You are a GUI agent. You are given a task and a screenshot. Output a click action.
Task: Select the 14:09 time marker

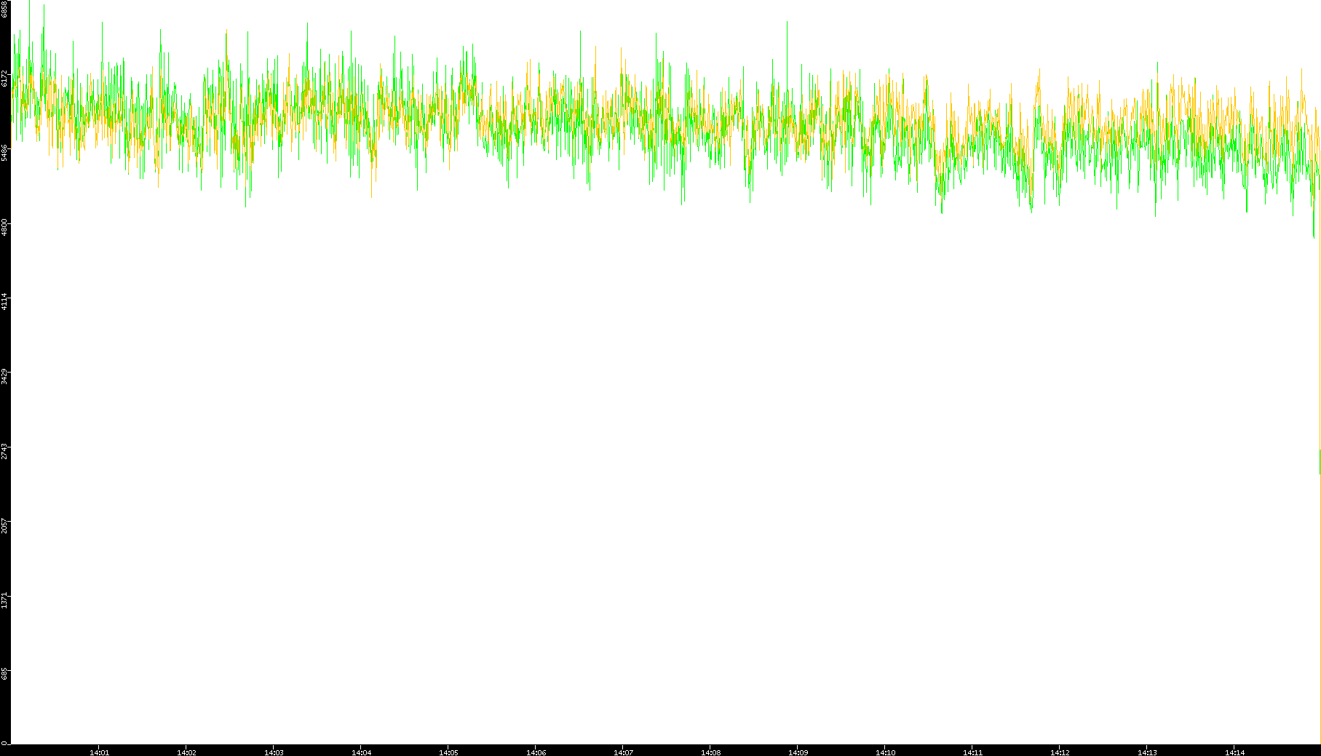click(x=798, y=752)
